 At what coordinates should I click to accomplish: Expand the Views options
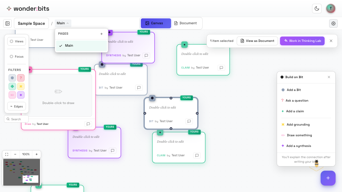pos(17,41)
